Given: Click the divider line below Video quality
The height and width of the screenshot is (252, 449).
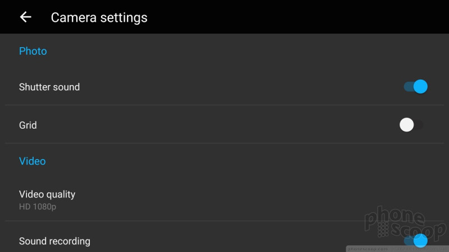Looking at the screenshot, I should point(224,221).
